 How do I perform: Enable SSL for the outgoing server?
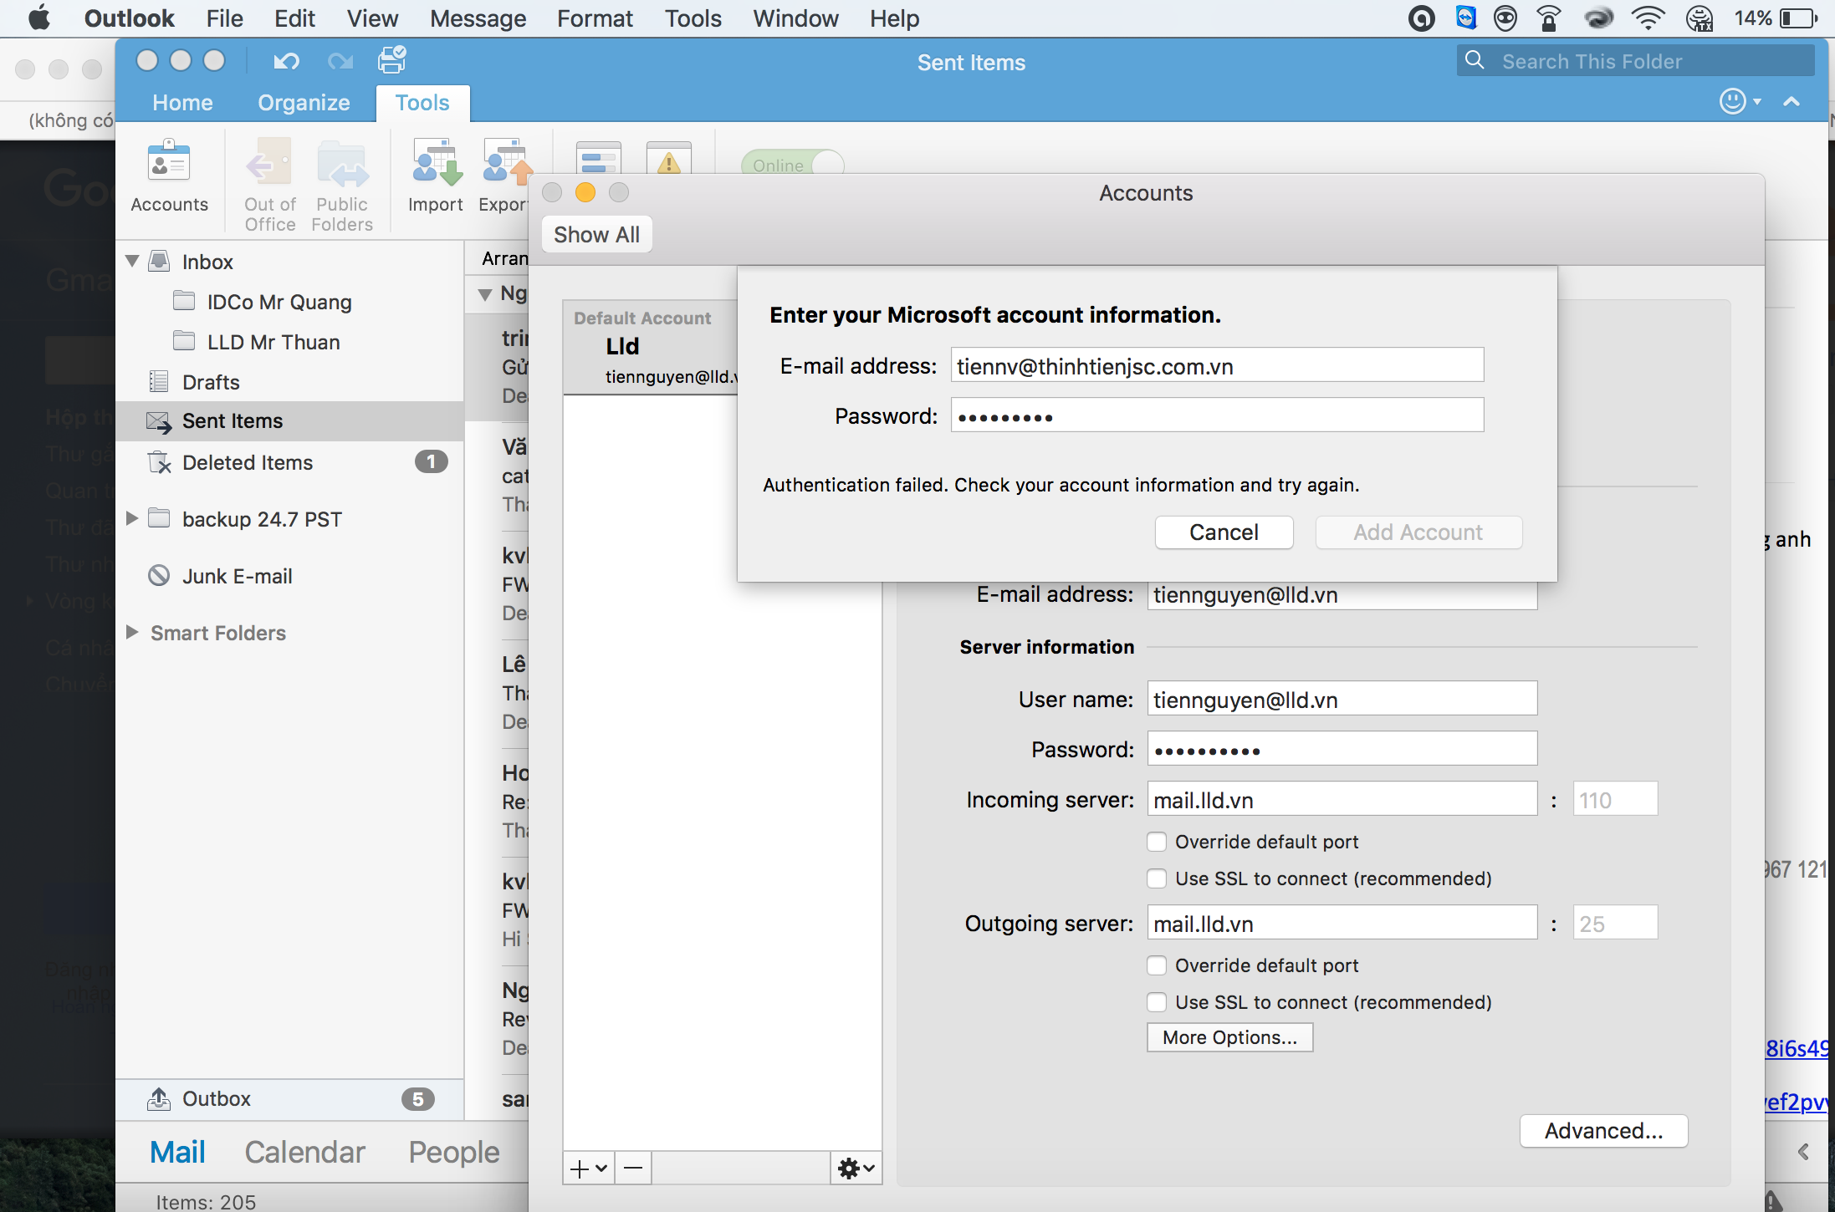(1157, 1002)
